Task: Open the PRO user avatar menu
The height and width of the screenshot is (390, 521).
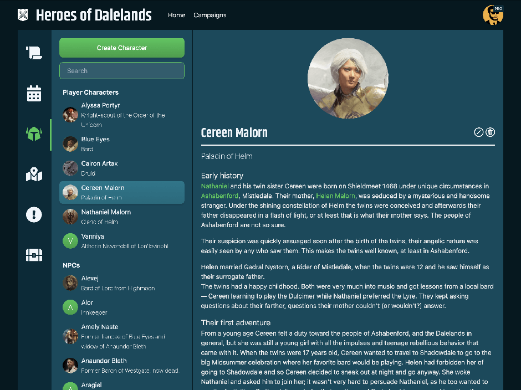Action: tap(493, 15)
